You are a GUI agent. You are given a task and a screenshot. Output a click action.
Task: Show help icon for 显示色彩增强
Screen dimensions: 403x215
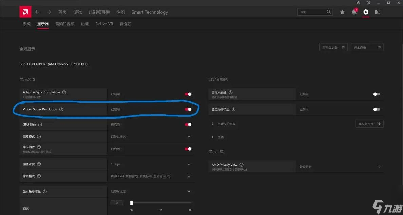45,191
